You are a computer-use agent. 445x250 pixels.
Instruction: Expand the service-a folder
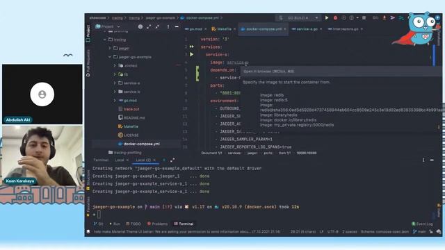[x=115, y=83]
